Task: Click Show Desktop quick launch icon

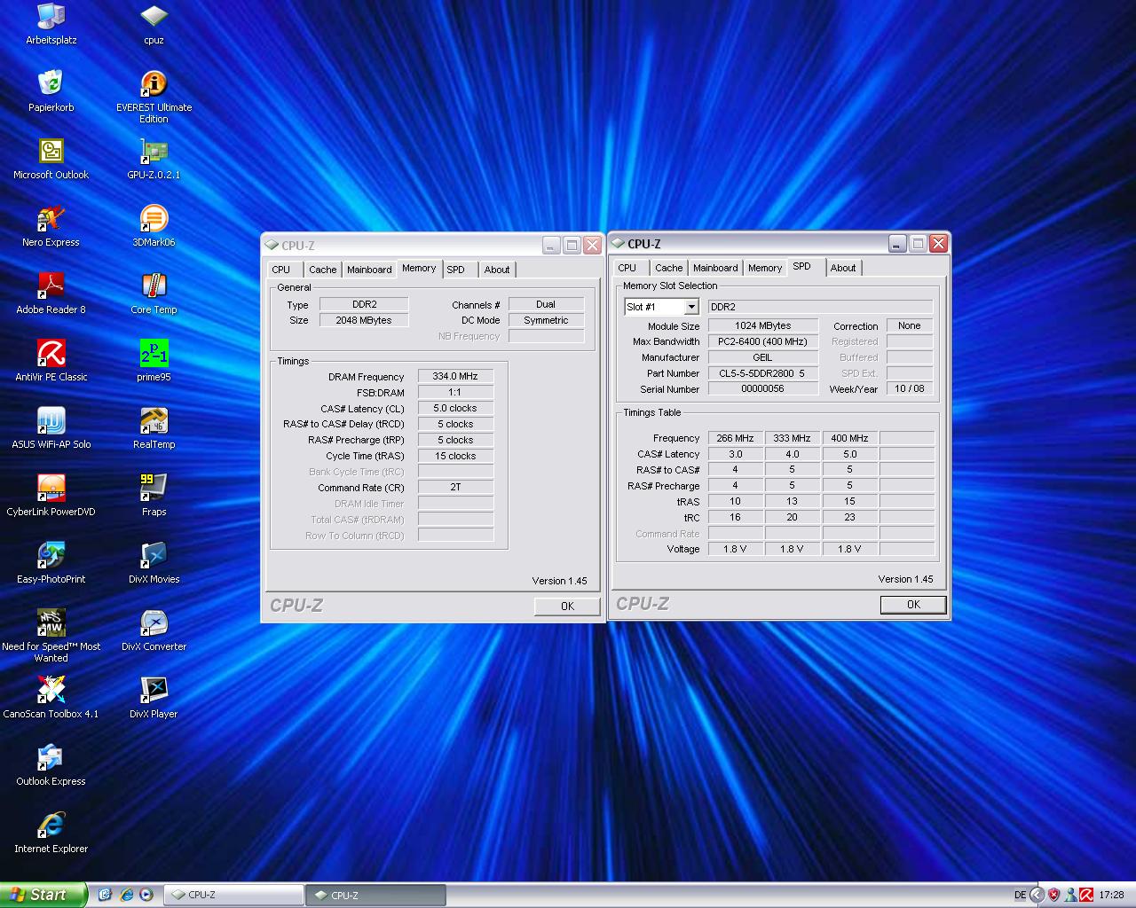Action: [106, 896]
